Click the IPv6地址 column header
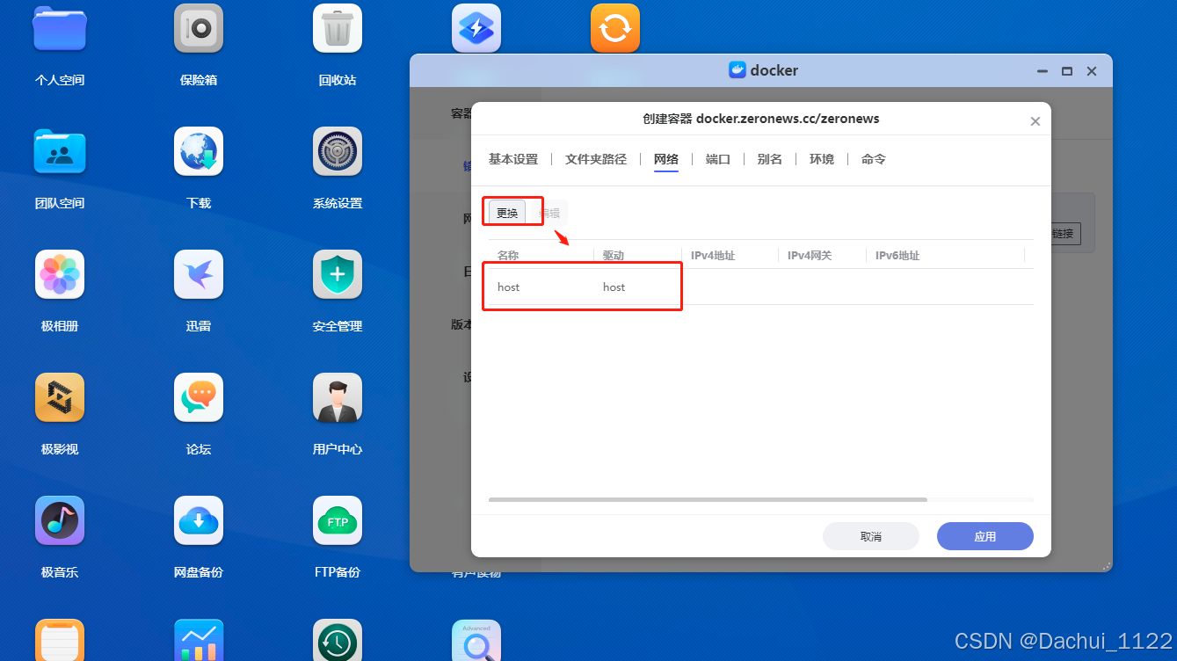The image size is (1177, 661). 897,256
